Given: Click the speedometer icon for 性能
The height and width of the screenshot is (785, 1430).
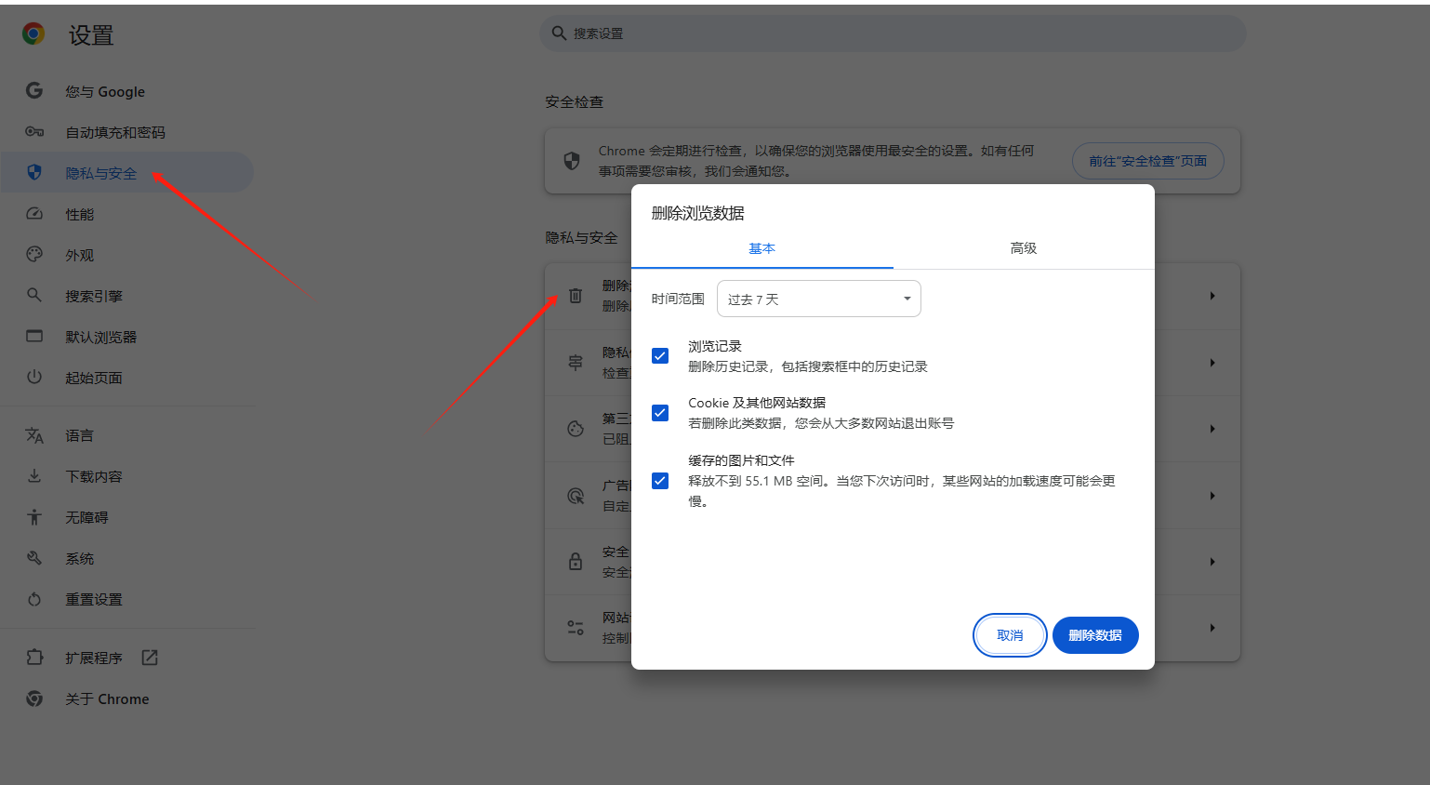Looking at the screenshot, I should [x=34, y=213].
